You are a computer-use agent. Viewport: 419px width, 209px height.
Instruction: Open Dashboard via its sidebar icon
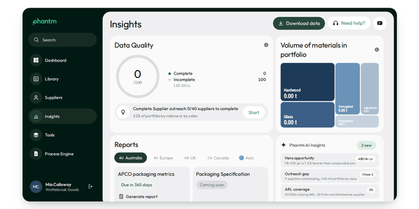click(36, 60)
